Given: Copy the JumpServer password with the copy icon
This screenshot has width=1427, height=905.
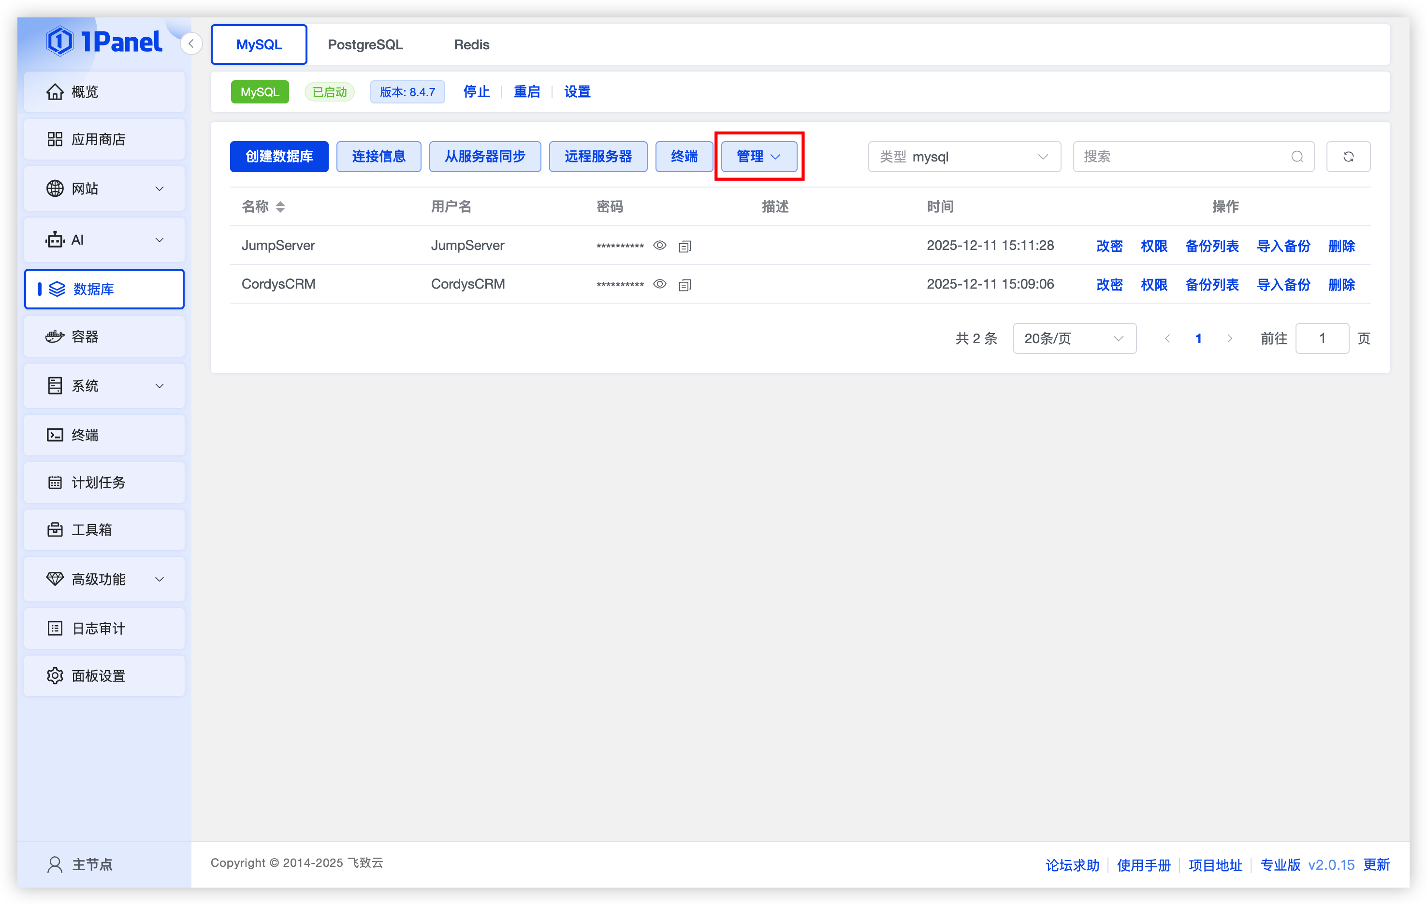Looking at the screenshot, I should pos(684,246).
